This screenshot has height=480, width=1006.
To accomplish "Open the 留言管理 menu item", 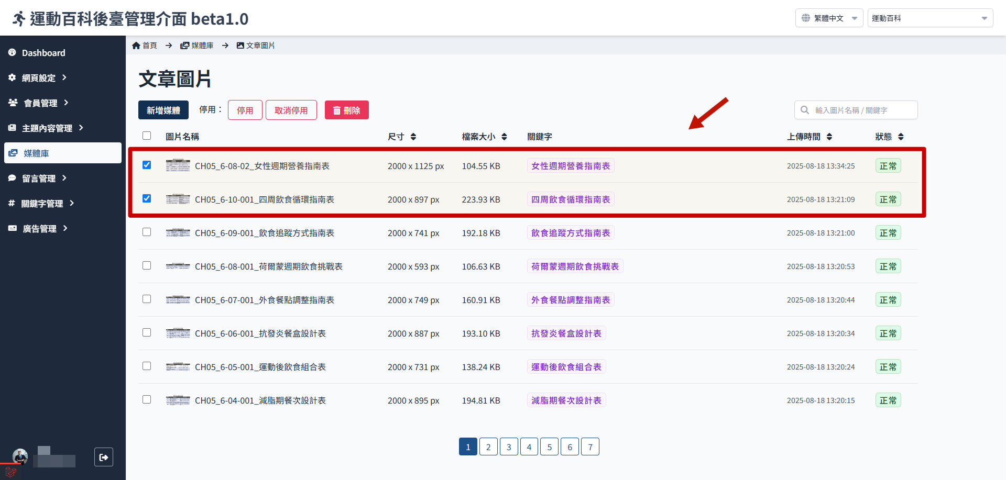I will 63,178.
